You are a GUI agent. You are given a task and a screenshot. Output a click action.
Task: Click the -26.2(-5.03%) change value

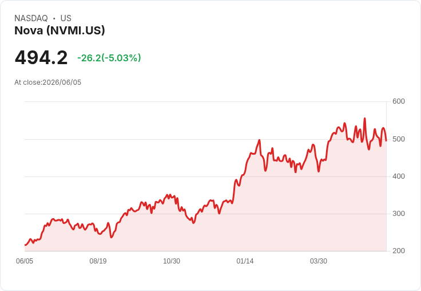pyautogui.click(x=109, y=58)
